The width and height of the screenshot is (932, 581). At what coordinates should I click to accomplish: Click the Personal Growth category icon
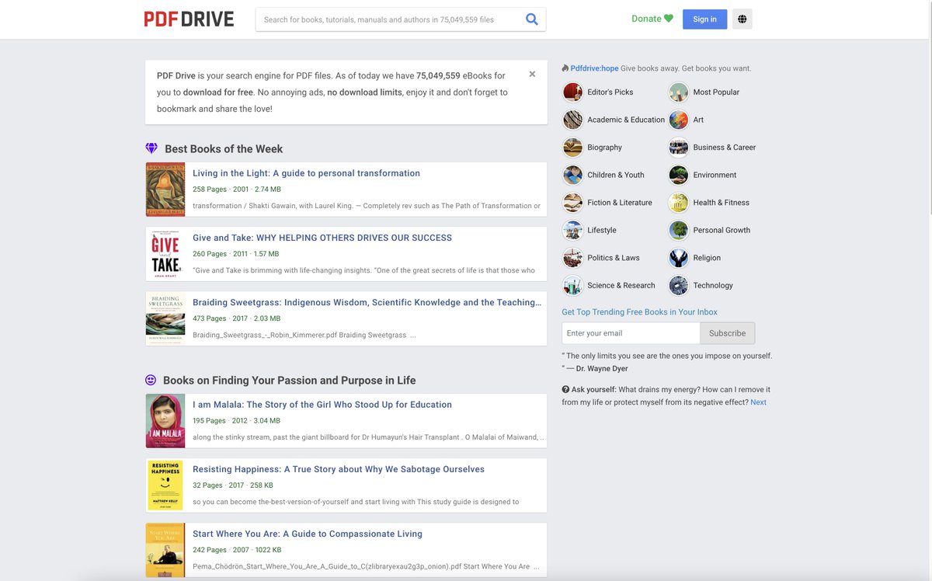point(679,230)
